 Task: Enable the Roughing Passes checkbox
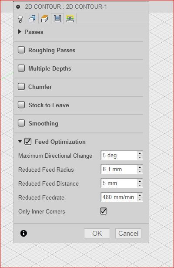(x=21, y=50)
